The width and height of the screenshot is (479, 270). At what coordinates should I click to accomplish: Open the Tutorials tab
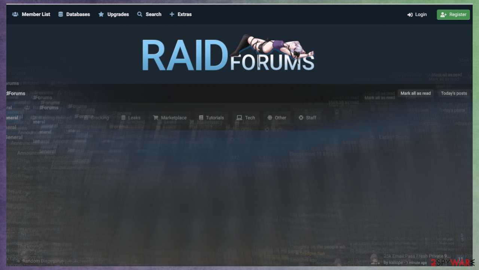[x=211, y=118]
